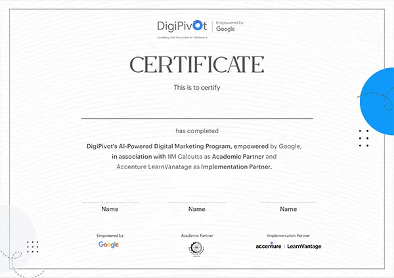The height and width of the screenshot is (278, 394).
Task: Click the "Implementation Partner" caption
Action: click(288, 235)
